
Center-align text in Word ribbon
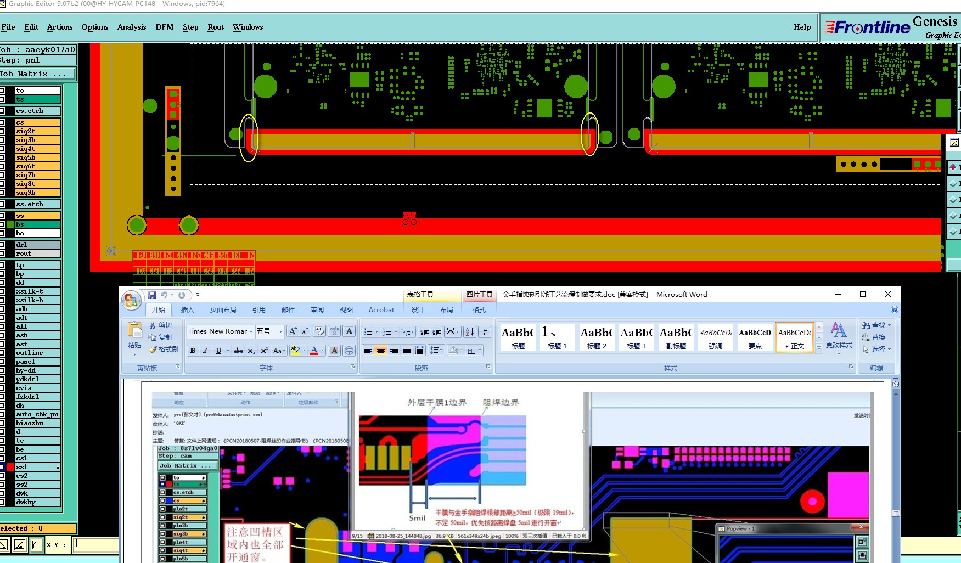click(380, 350)
